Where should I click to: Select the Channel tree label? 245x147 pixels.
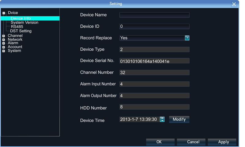pos(15,36)
